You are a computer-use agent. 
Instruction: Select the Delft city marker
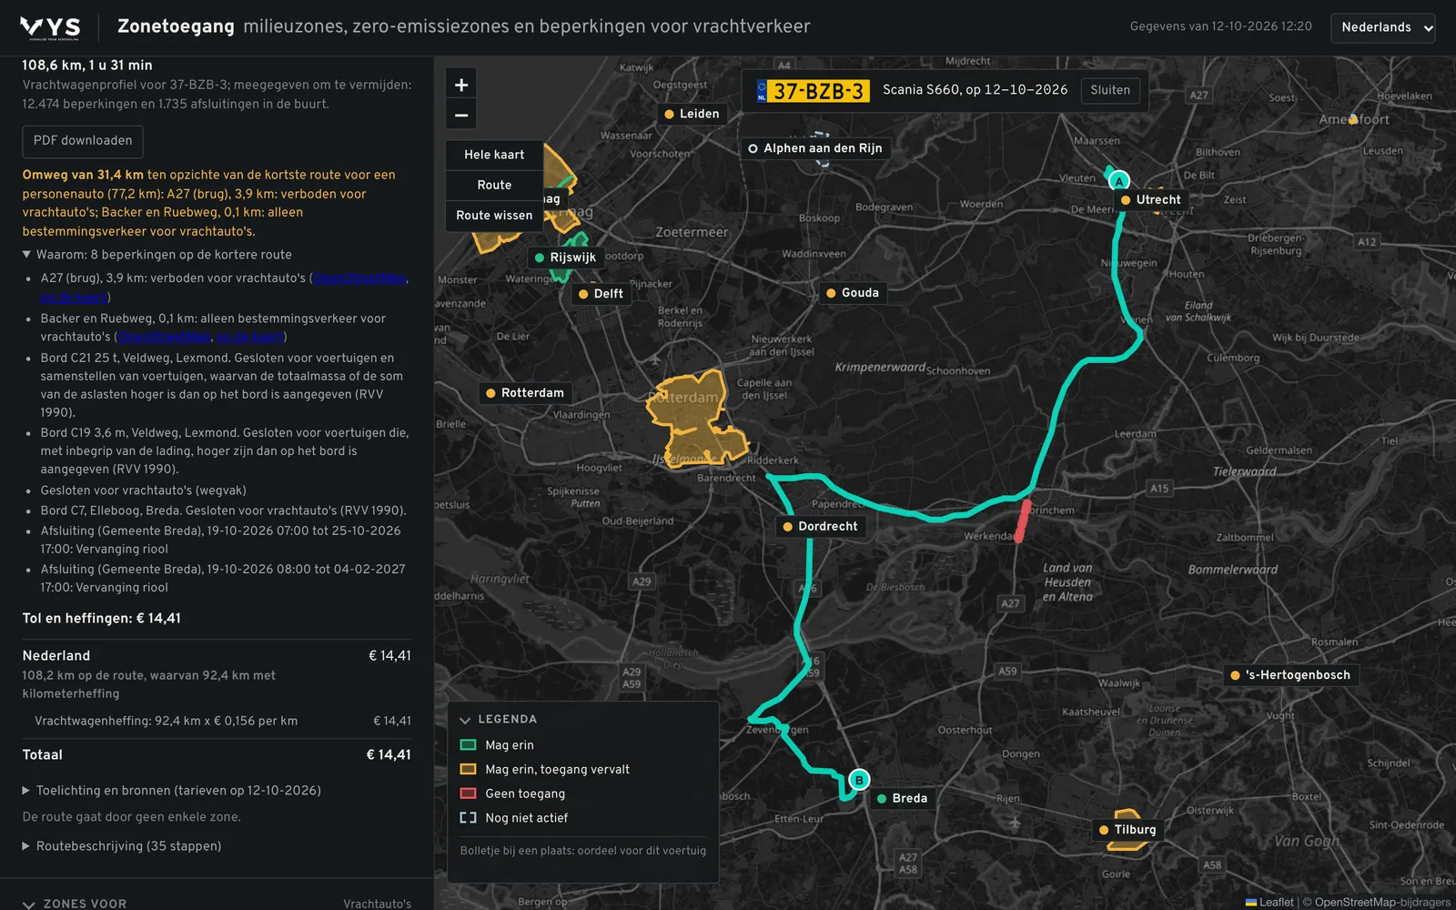tap(602, 294)
